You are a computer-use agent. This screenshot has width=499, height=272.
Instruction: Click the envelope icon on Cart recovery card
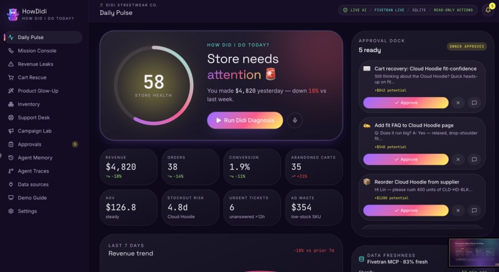point(367,69)
